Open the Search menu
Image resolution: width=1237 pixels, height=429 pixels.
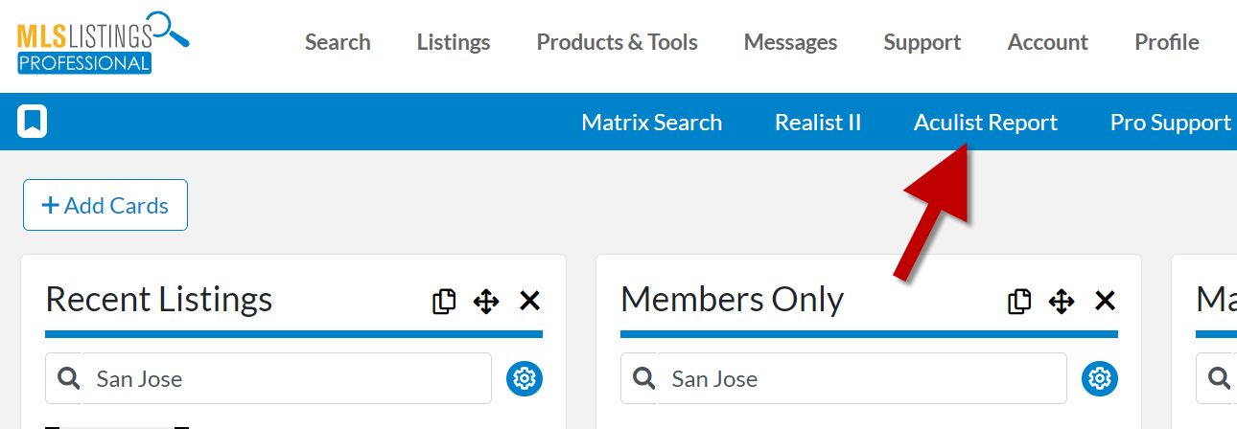(338, 42)
